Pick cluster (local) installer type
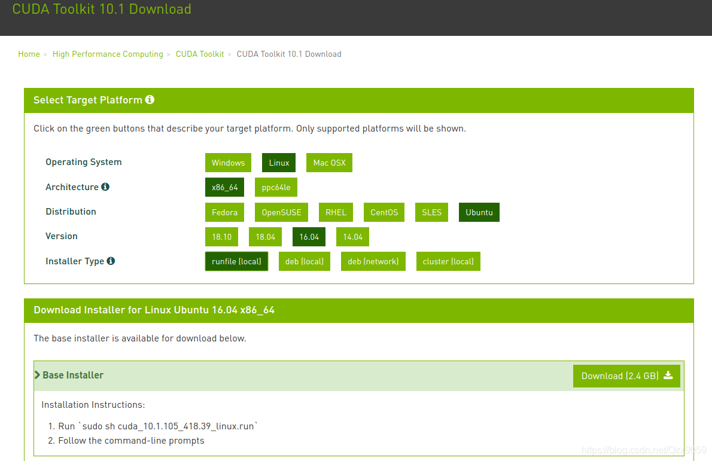Image resolution: width=712 pixels, height=461 pixels. coord(448,261)
